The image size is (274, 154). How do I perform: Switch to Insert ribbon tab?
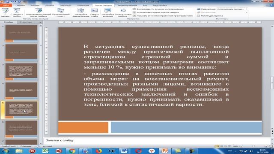pos(35,5)
